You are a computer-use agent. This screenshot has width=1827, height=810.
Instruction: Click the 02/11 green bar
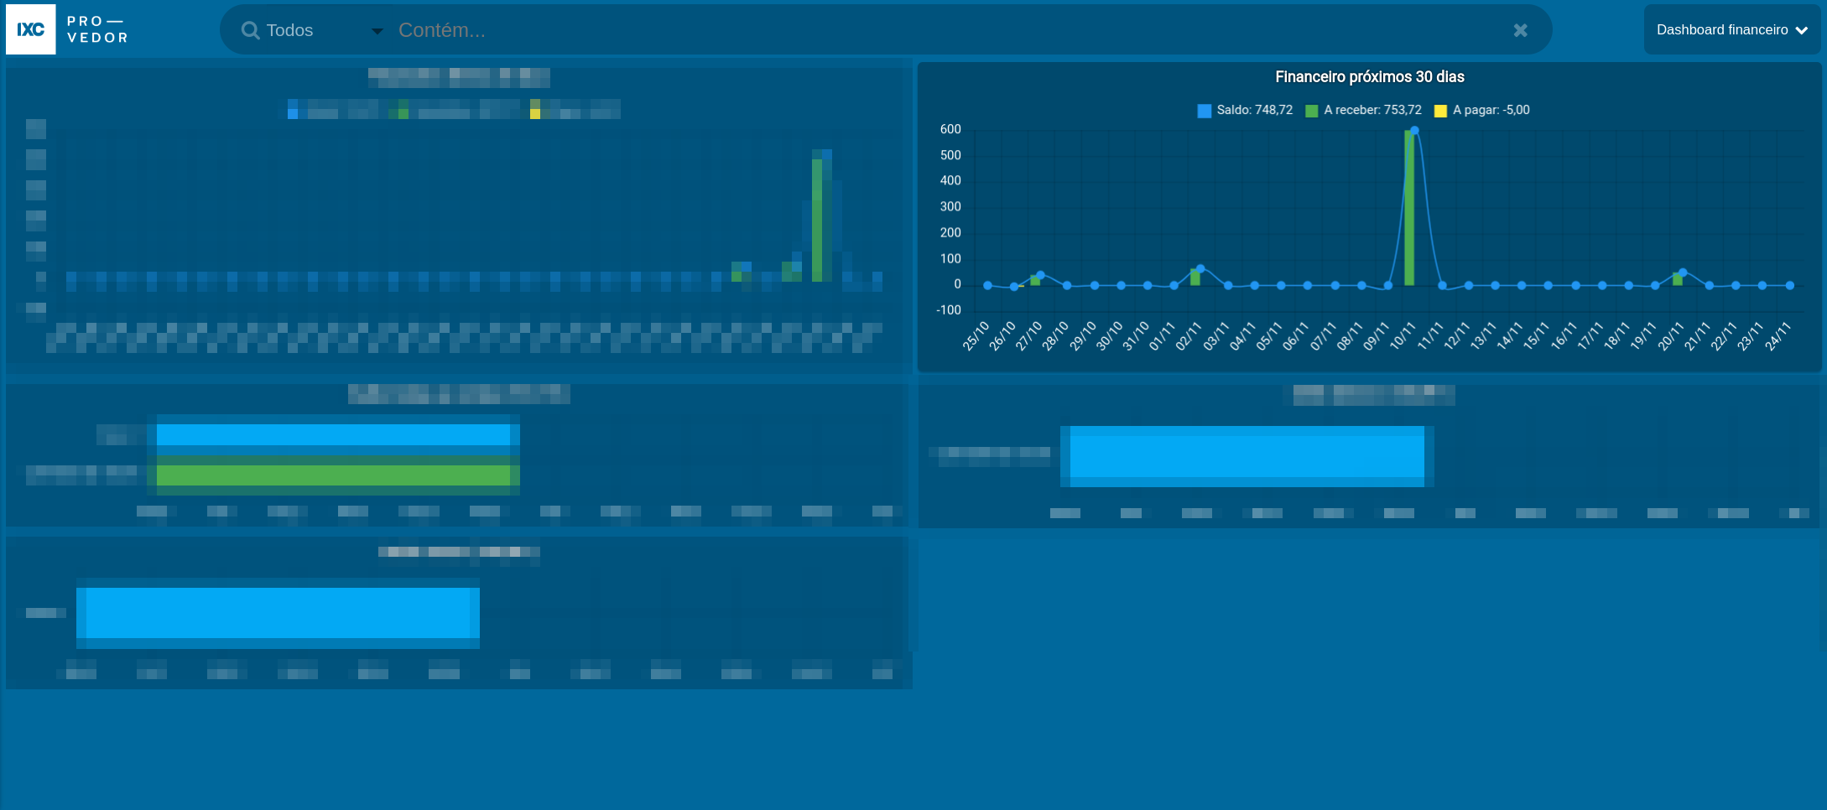(1195, 278)
